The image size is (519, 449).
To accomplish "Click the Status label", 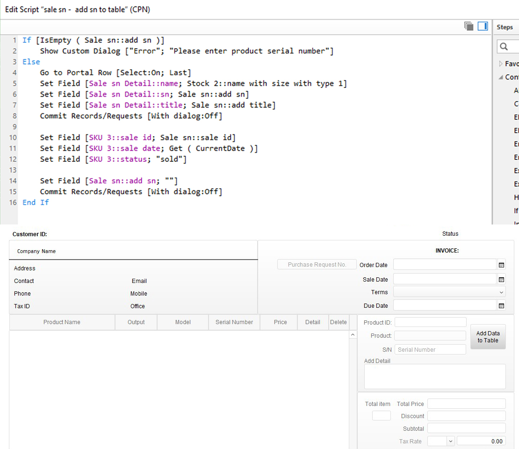I will (x=450, y=234).
